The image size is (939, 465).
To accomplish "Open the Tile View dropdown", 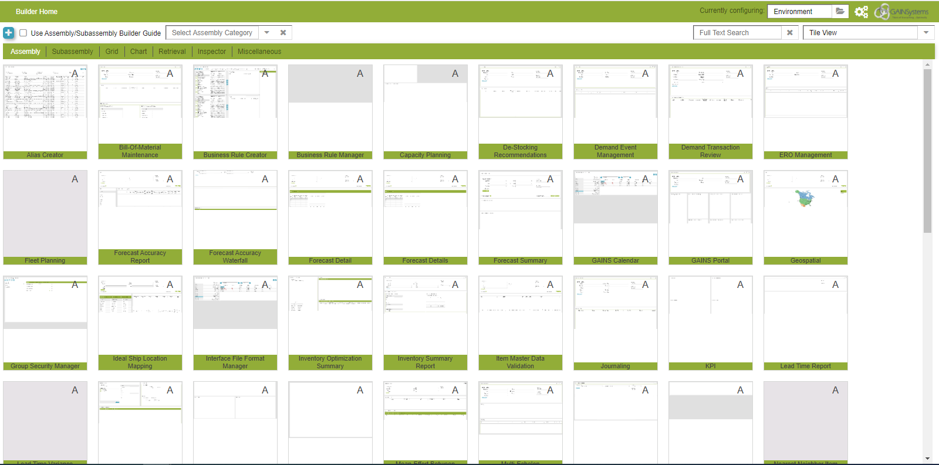I will [x=926, y=33].
